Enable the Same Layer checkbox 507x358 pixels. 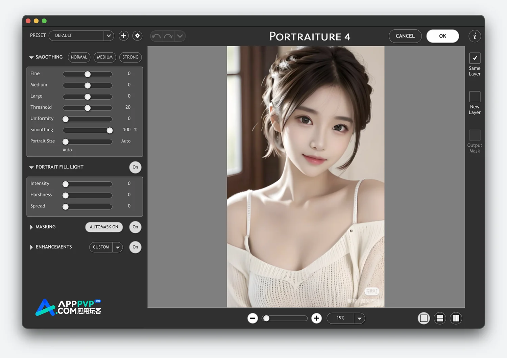point(475,58)
